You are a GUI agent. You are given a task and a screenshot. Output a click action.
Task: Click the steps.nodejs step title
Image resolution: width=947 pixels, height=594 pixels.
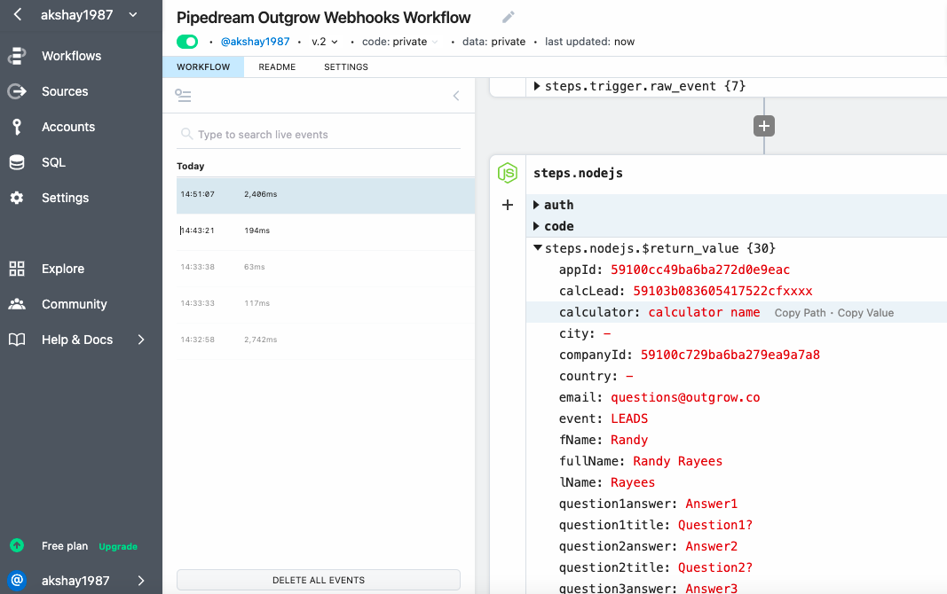pos(578,173)
